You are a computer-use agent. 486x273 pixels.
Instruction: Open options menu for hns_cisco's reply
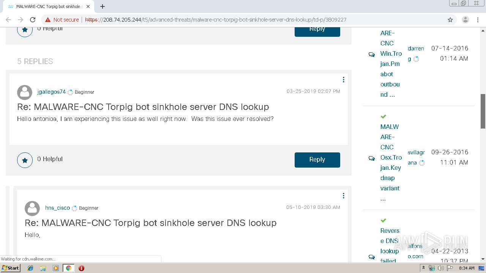coord(343,196)
